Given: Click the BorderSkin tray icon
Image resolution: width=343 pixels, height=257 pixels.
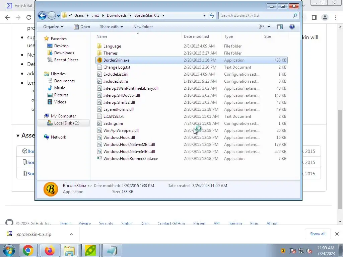Looking at the screenshot, I should click(x=283, y=250).
